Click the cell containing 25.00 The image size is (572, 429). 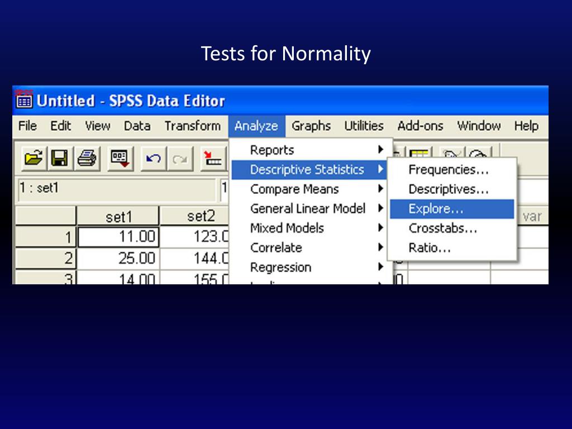pos(118,259)
